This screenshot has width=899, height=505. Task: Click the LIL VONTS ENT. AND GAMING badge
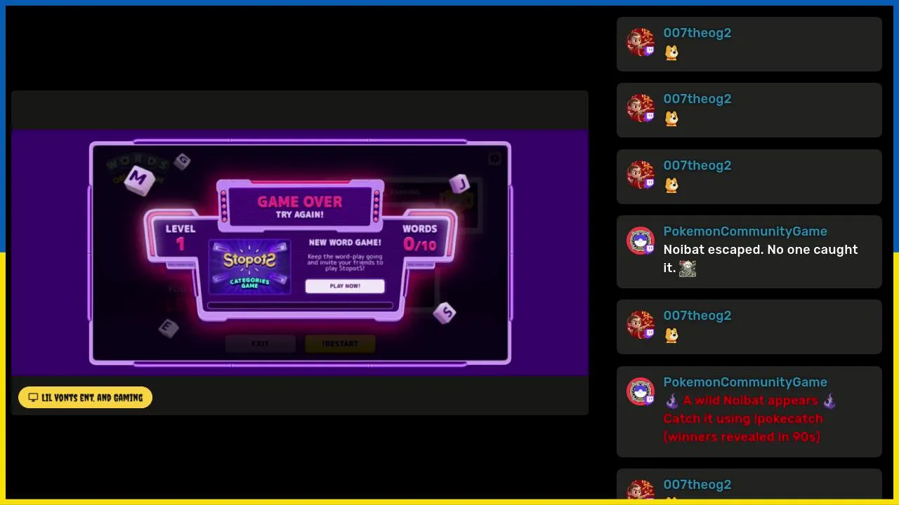[x=85, y=398]
